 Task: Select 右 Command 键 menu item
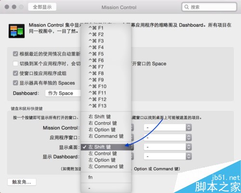106,136
